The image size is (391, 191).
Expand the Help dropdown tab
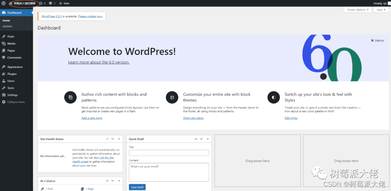coord(381,10)
